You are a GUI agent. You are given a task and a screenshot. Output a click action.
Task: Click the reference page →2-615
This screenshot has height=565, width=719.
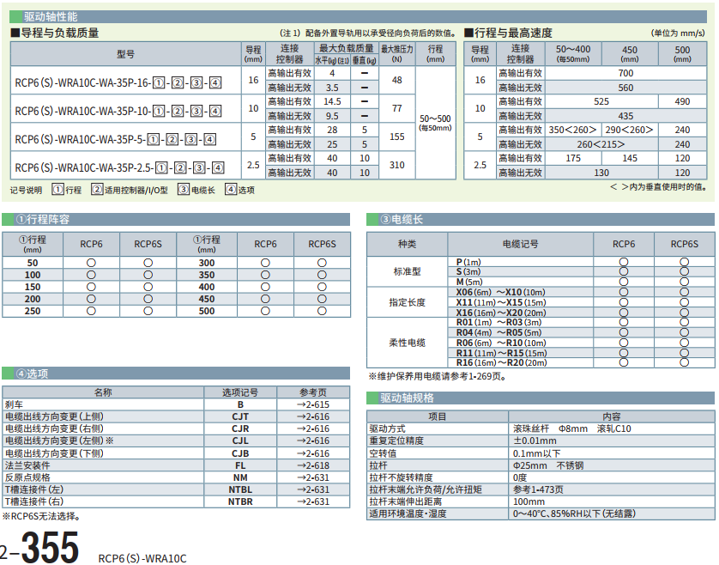pyautogui.click(x=313, y=404)
